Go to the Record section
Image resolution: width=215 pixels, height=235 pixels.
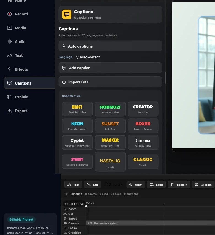29,14
